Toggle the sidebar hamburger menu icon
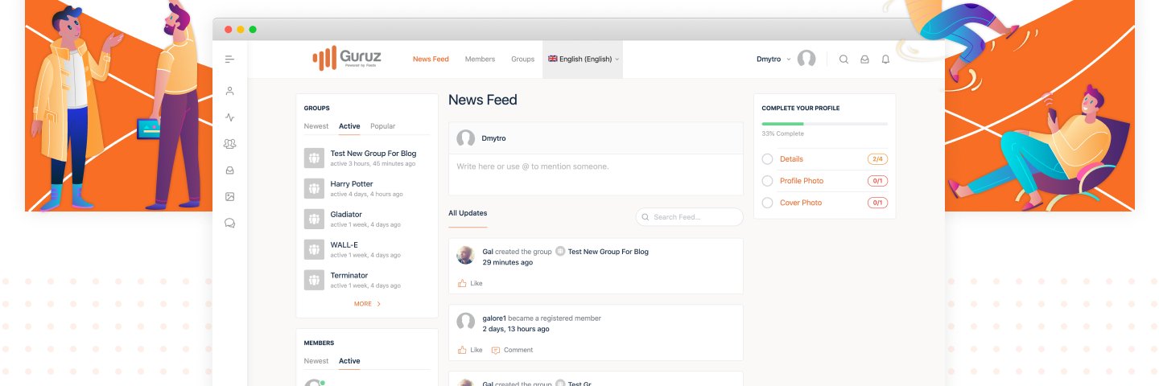The image size is (1159, 386). (229, 60)
